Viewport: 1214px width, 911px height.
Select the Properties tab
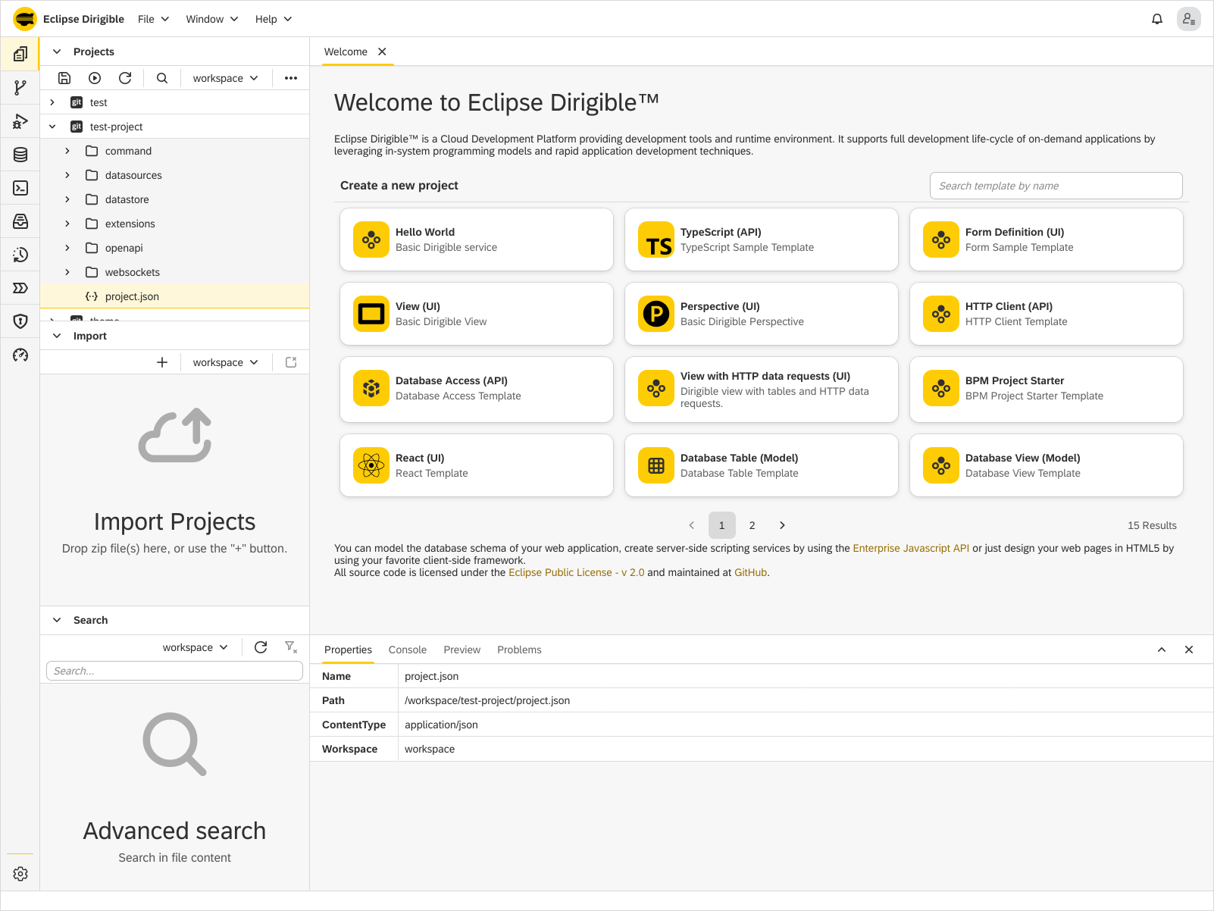tap(348, 650)
